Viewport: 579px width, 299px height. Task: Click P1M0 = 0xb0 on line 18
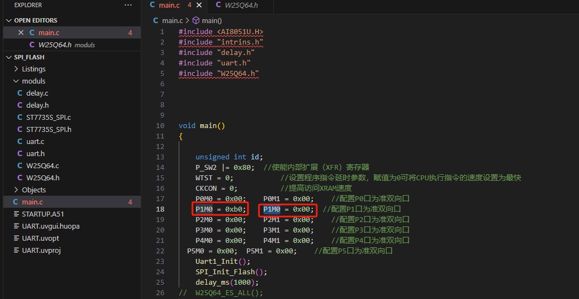[221, 209]
